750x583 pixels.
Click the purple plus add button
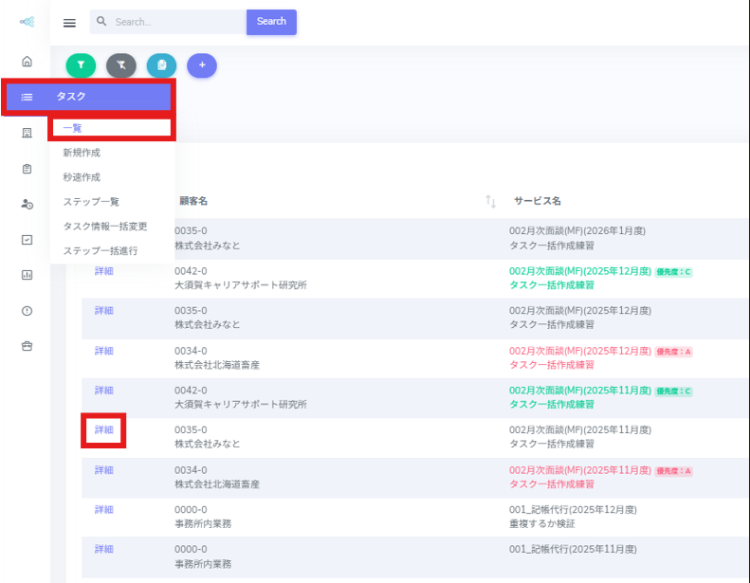pyautogui.click(x=202, y=64)
